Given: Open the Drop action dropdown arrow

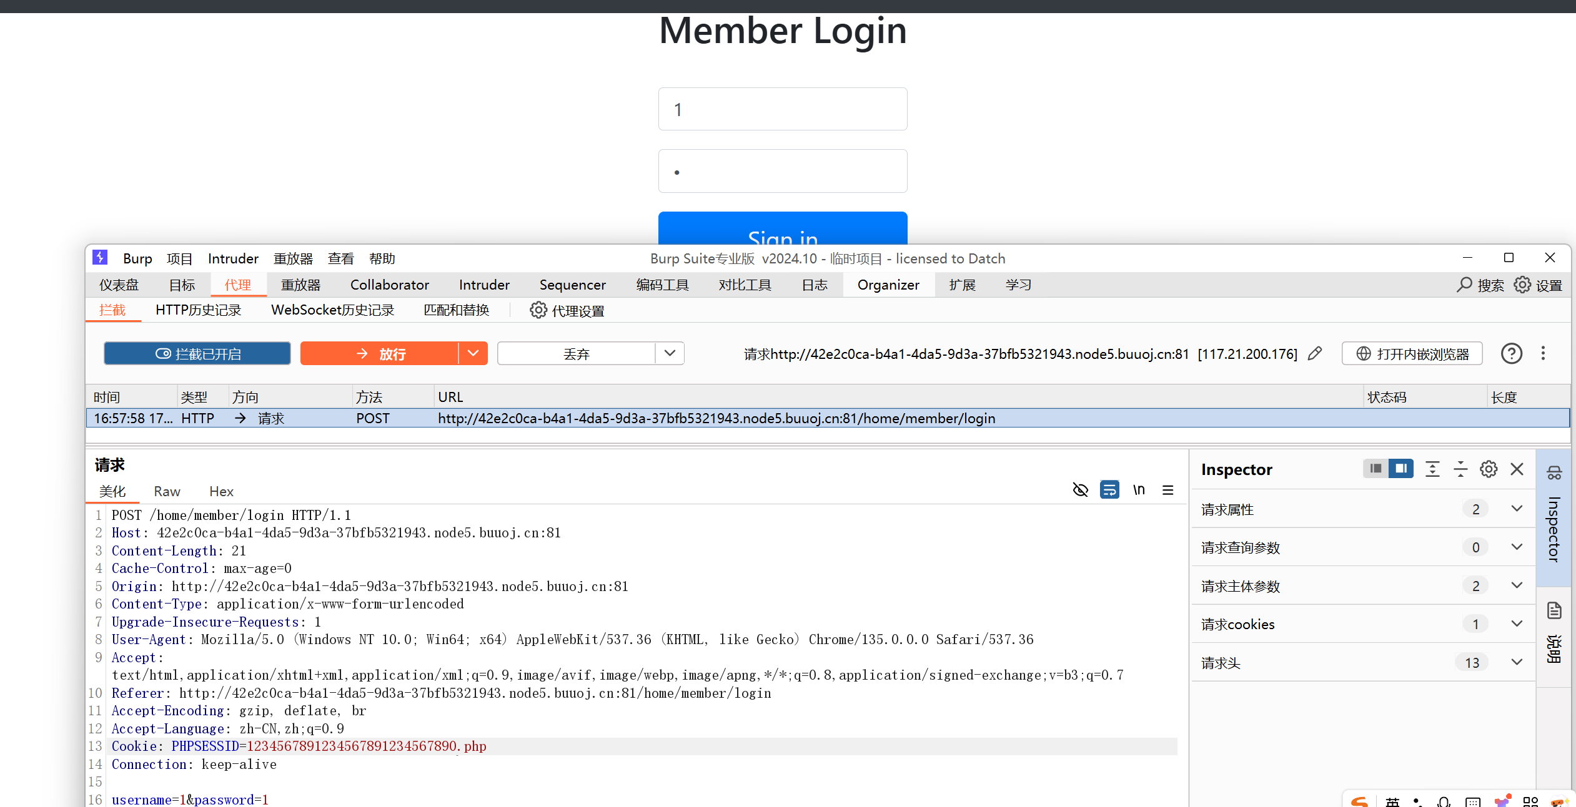Looking at the screenshot, I should (670, 354).
